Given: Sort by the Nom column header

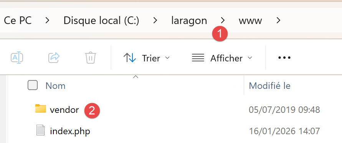Looking at the screenshot, I should [55, 86].
